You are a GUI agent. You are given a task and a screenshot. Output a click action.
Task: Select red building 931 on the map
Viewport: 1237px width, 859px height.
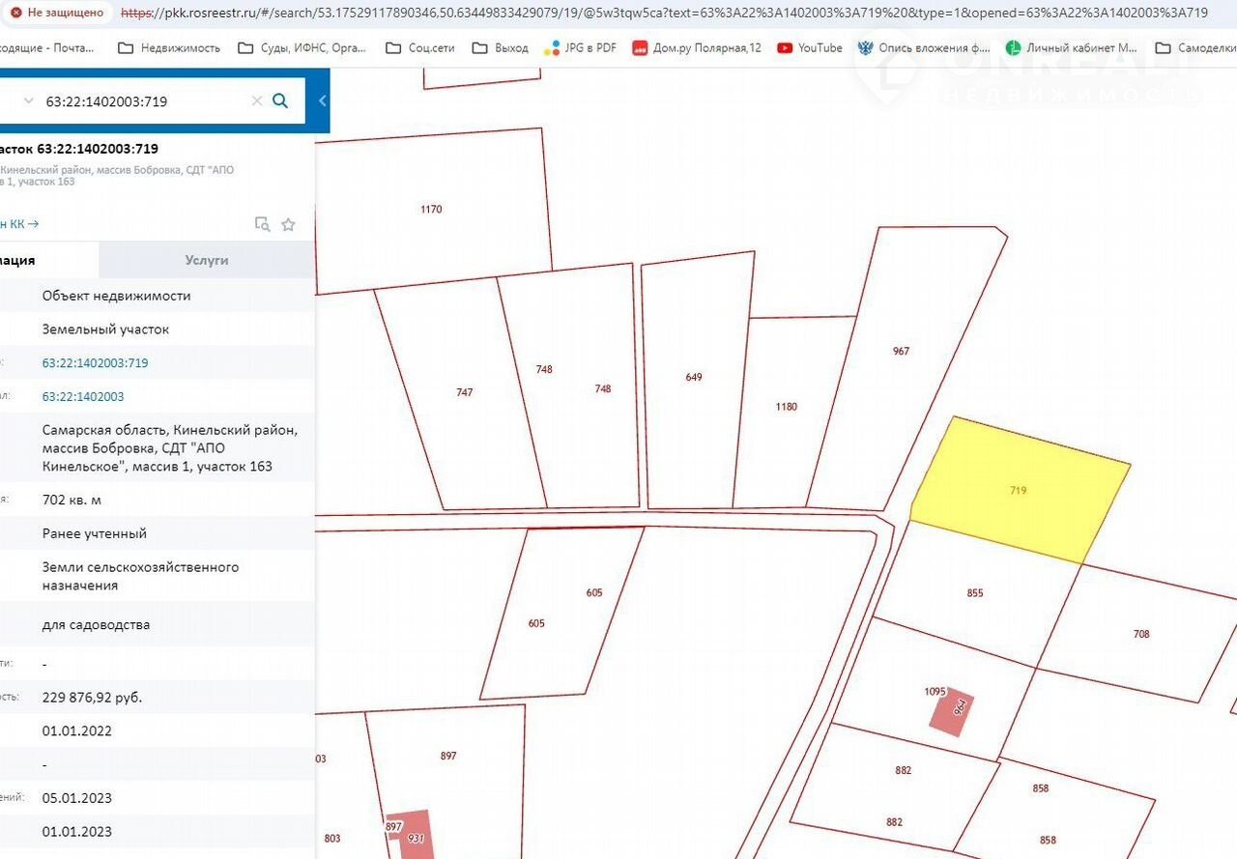point(413,834)
